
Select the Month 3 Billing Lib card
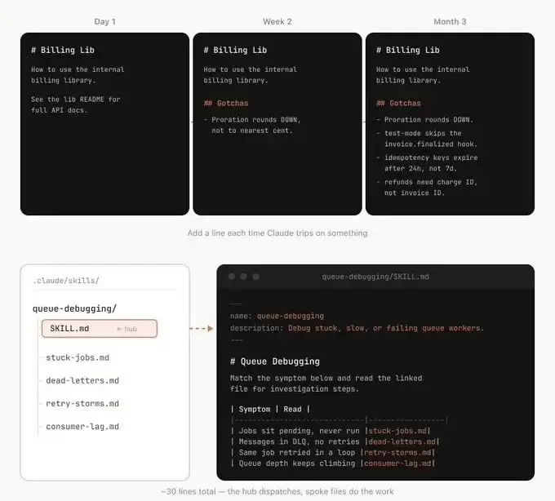(x=450, y=124)
